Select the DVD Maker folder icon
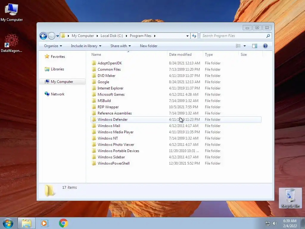Screen dimensions: 305x229 94,75
